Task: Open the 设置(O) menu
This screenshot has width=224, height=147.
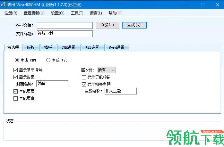Action: [x=58, y=13]
